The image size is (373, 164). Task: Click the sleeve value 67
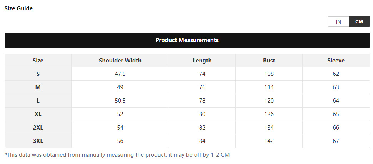point(336,141)
